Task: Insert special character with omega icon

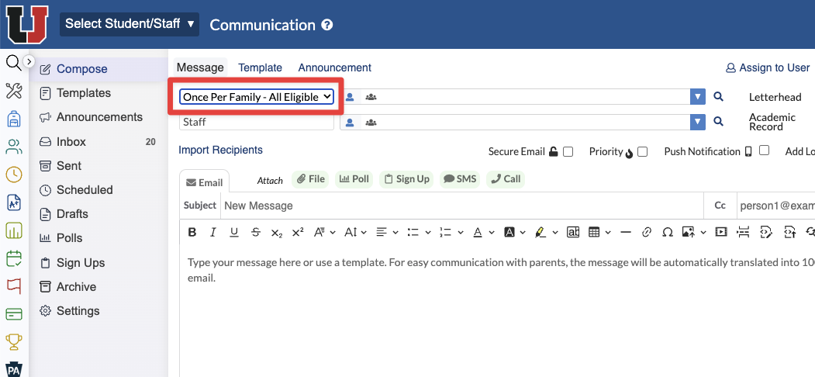Action: click(x=667, y=232)
